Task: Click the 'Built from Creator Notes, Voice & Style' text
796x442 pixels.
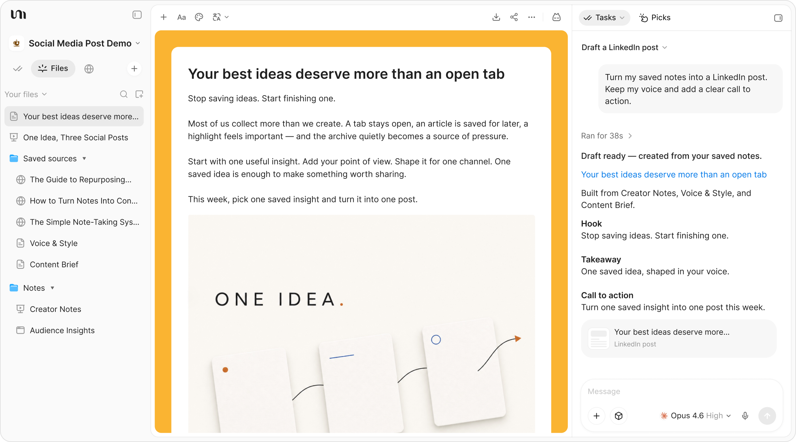Action: [x=666, y=199]
